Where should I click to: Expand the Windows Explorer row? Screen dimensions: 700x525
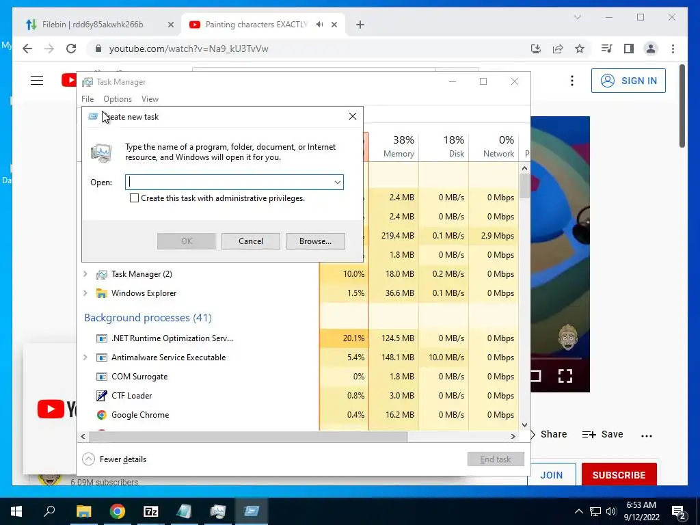click(85, 293)
